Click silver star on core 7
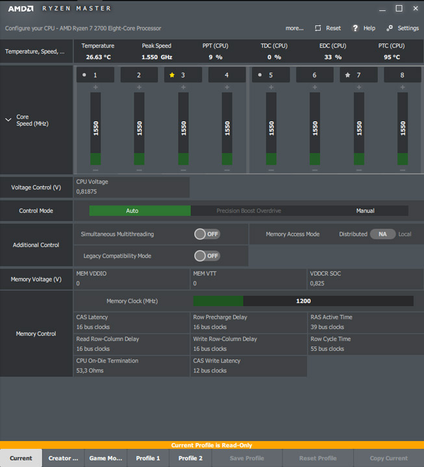424x467 pixels. (x=348, y=75)
